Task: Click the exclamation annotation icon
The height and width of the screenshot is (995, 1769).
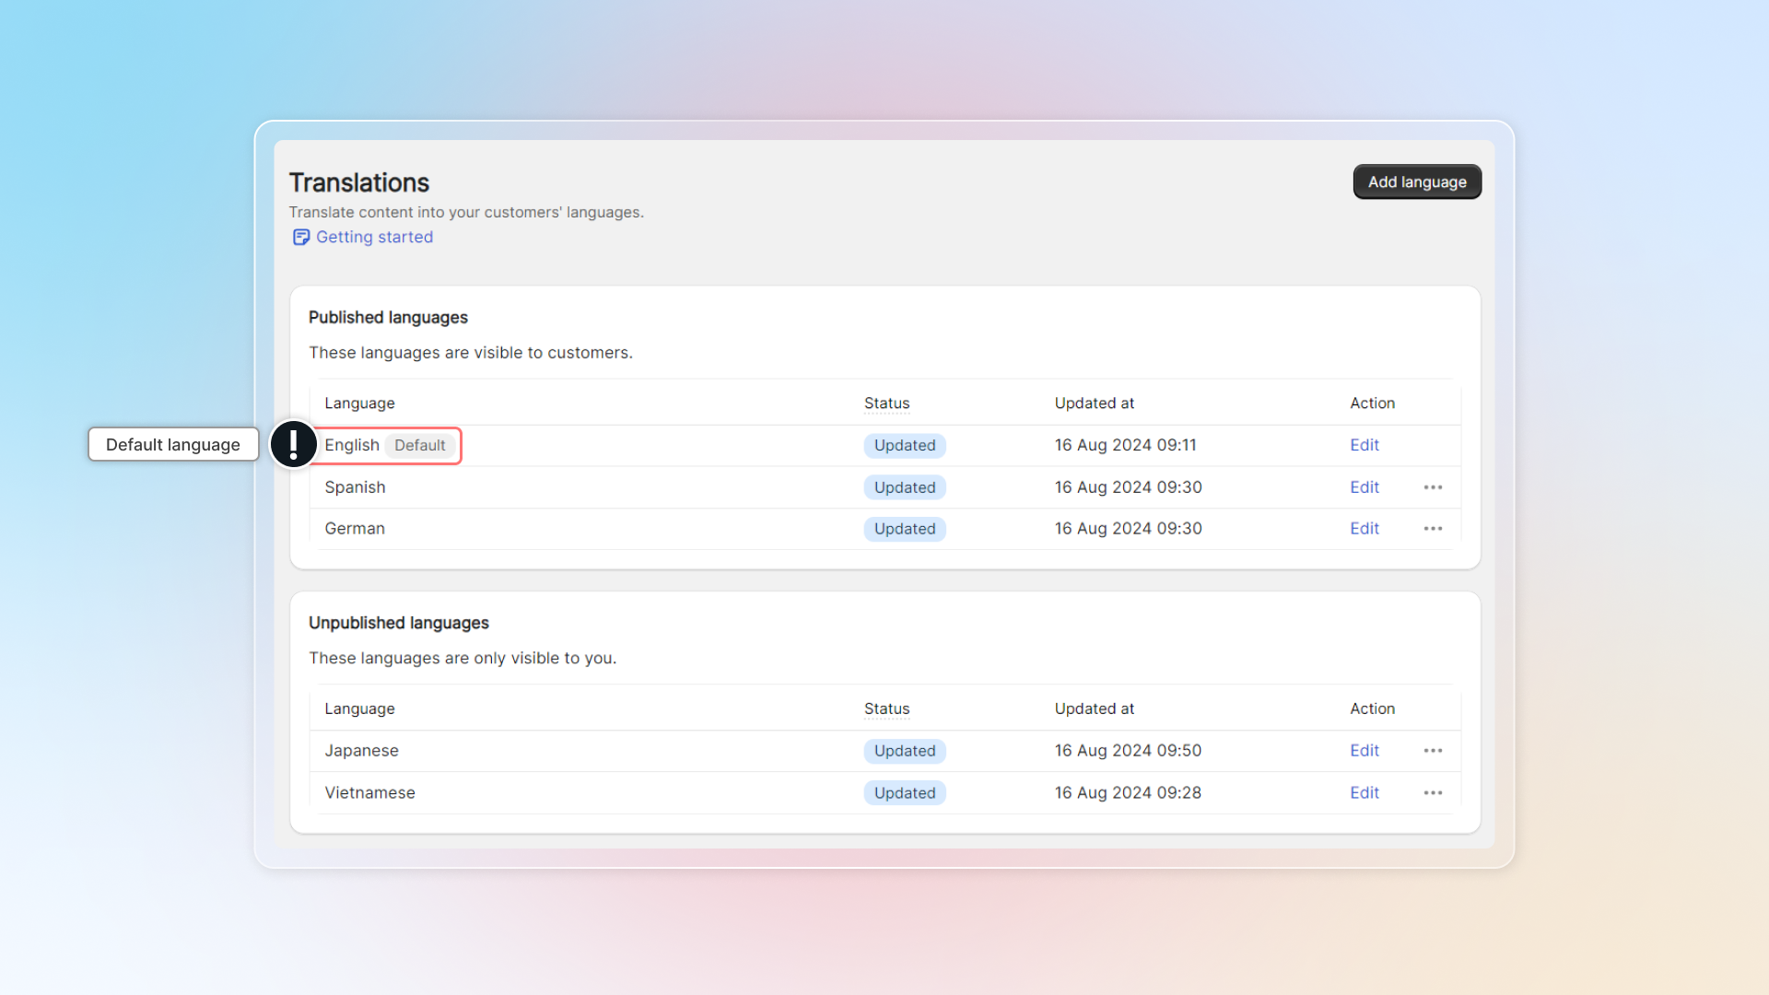Action: click(x=293, y=444)
